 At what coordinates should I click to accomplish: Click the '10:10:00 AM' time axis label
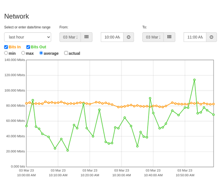58,175
